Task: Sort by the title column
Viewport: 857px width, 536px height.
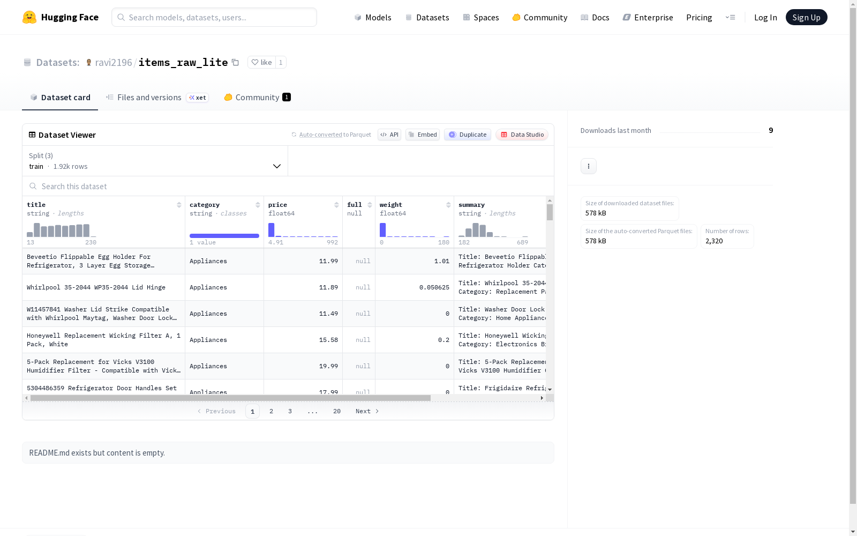Action: (179, 205)
